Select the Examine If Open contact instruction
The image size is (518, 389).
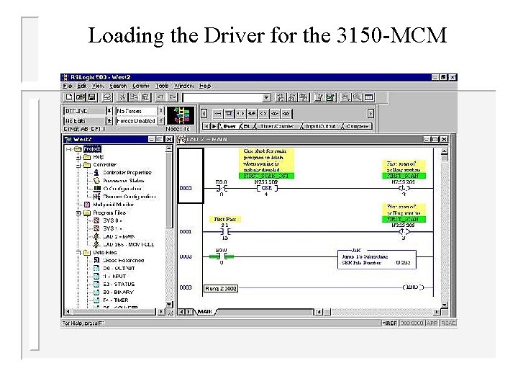point(252,114)
